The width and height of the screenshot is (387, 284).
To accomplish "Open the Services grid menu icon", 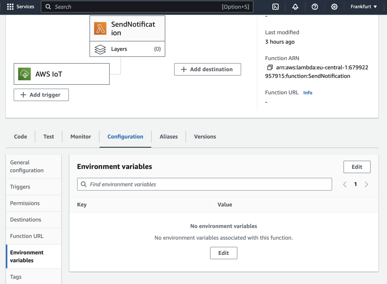I will click(10, 7).
